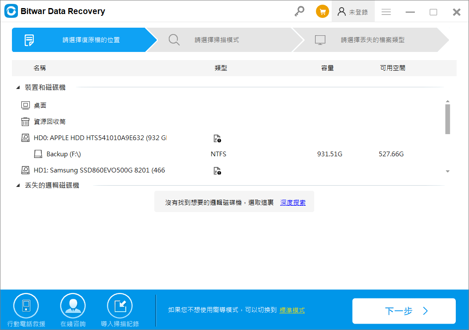Click the scrollbar up arrow in the device list
Image resolution: width=469 pixels, height=330 pixels.
click(447, 101)
